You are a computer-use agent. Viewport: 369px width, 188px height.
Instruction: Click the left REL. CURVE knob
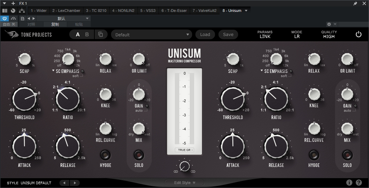[x=106, y=129]
